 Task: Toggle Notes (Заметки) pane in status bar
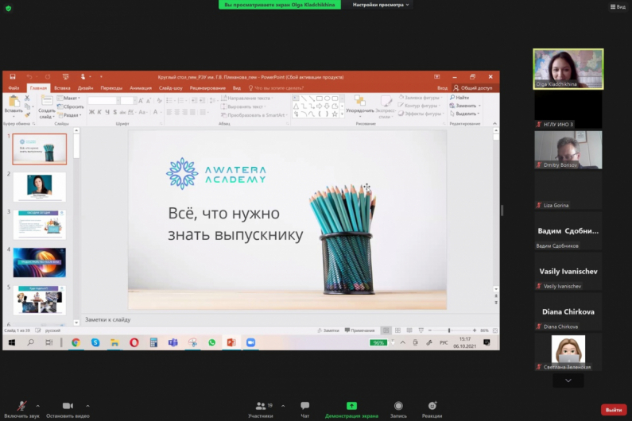click(x=328, y=330)
